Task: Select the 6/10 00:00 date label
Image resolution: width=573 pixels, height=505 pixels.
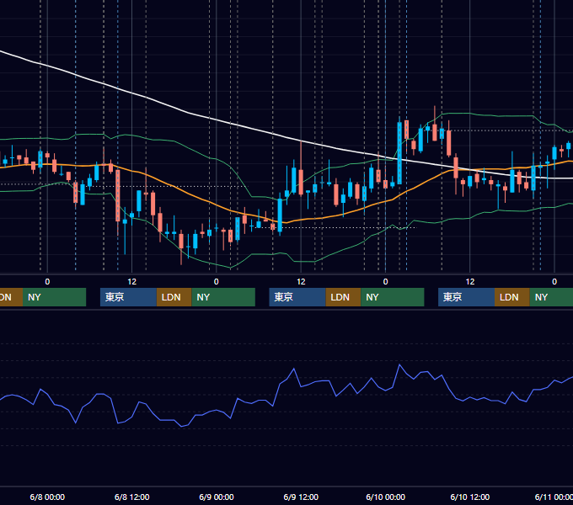Action: tap(386, 497)
